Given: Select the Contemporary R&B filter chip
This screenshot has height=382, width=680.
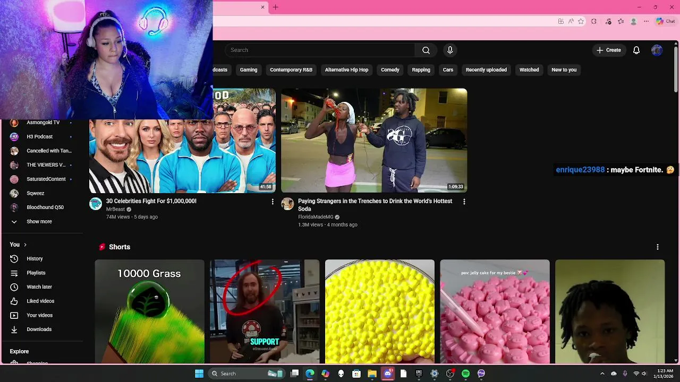Looking at the screenshot, I should coord(291,70).
